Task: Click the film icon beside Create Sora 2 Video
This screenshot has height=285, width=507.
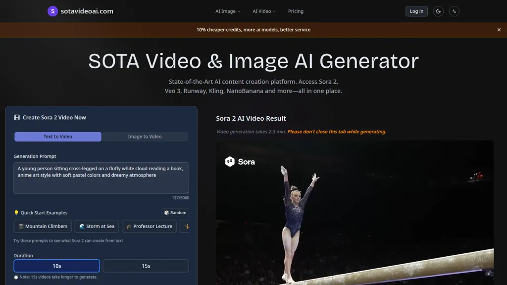Action: click(x=16, y=117)
